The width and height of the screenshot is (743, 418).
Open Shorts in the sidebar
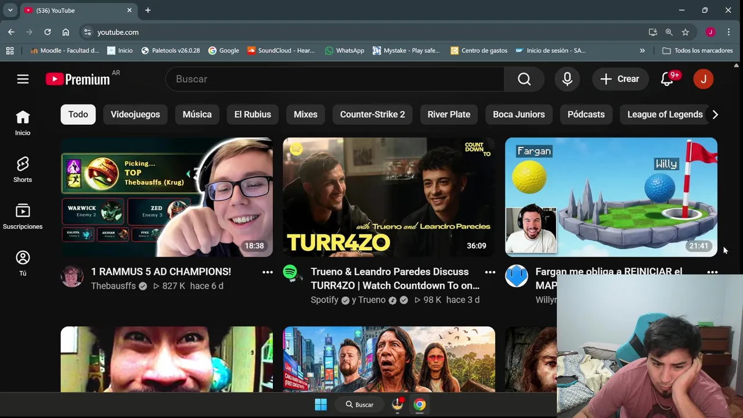click(23, 170)
